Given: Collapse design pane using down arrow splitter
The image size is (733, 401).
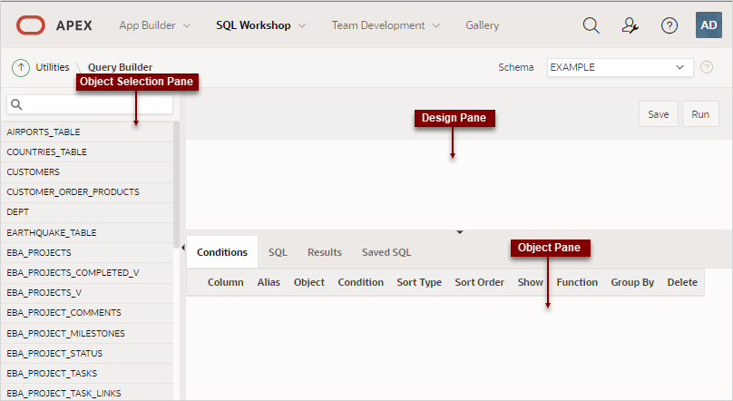Looking at the screenshot, I should (460, 232).
